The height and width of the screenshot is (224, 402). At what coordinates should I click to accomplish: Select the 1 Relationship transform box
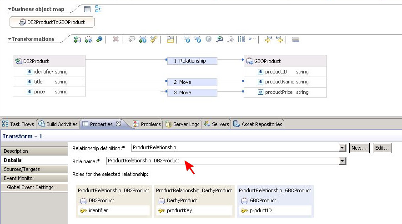(192, 61)
